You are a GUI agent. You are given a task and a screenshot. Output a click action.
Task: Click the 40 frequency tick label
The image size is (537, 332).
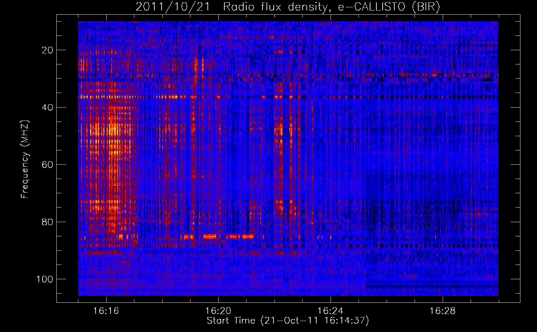click(x=47, y=107)
